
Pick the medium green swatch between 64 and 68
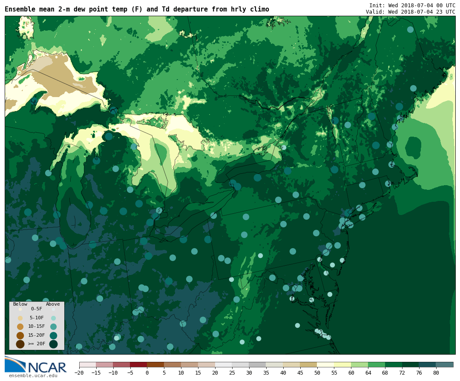click(377, 364)
